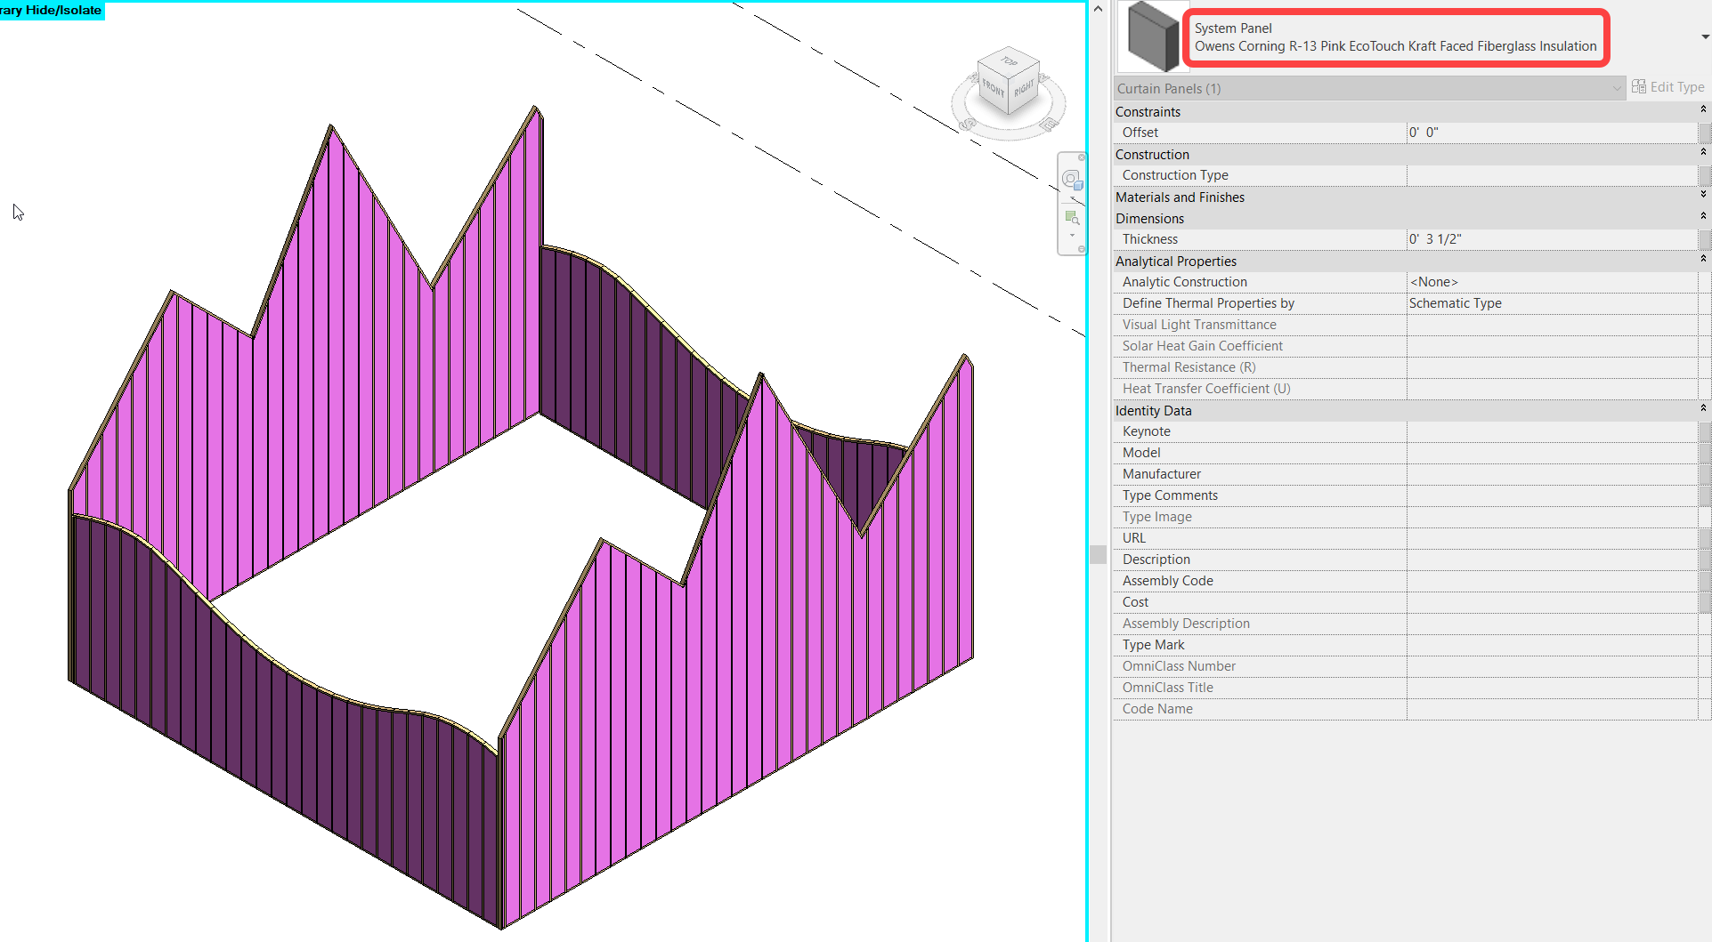This screenshot has width=1712, height=942.
Task: Expand the Materials and Finishes section
Action: tap(1703, 197)
